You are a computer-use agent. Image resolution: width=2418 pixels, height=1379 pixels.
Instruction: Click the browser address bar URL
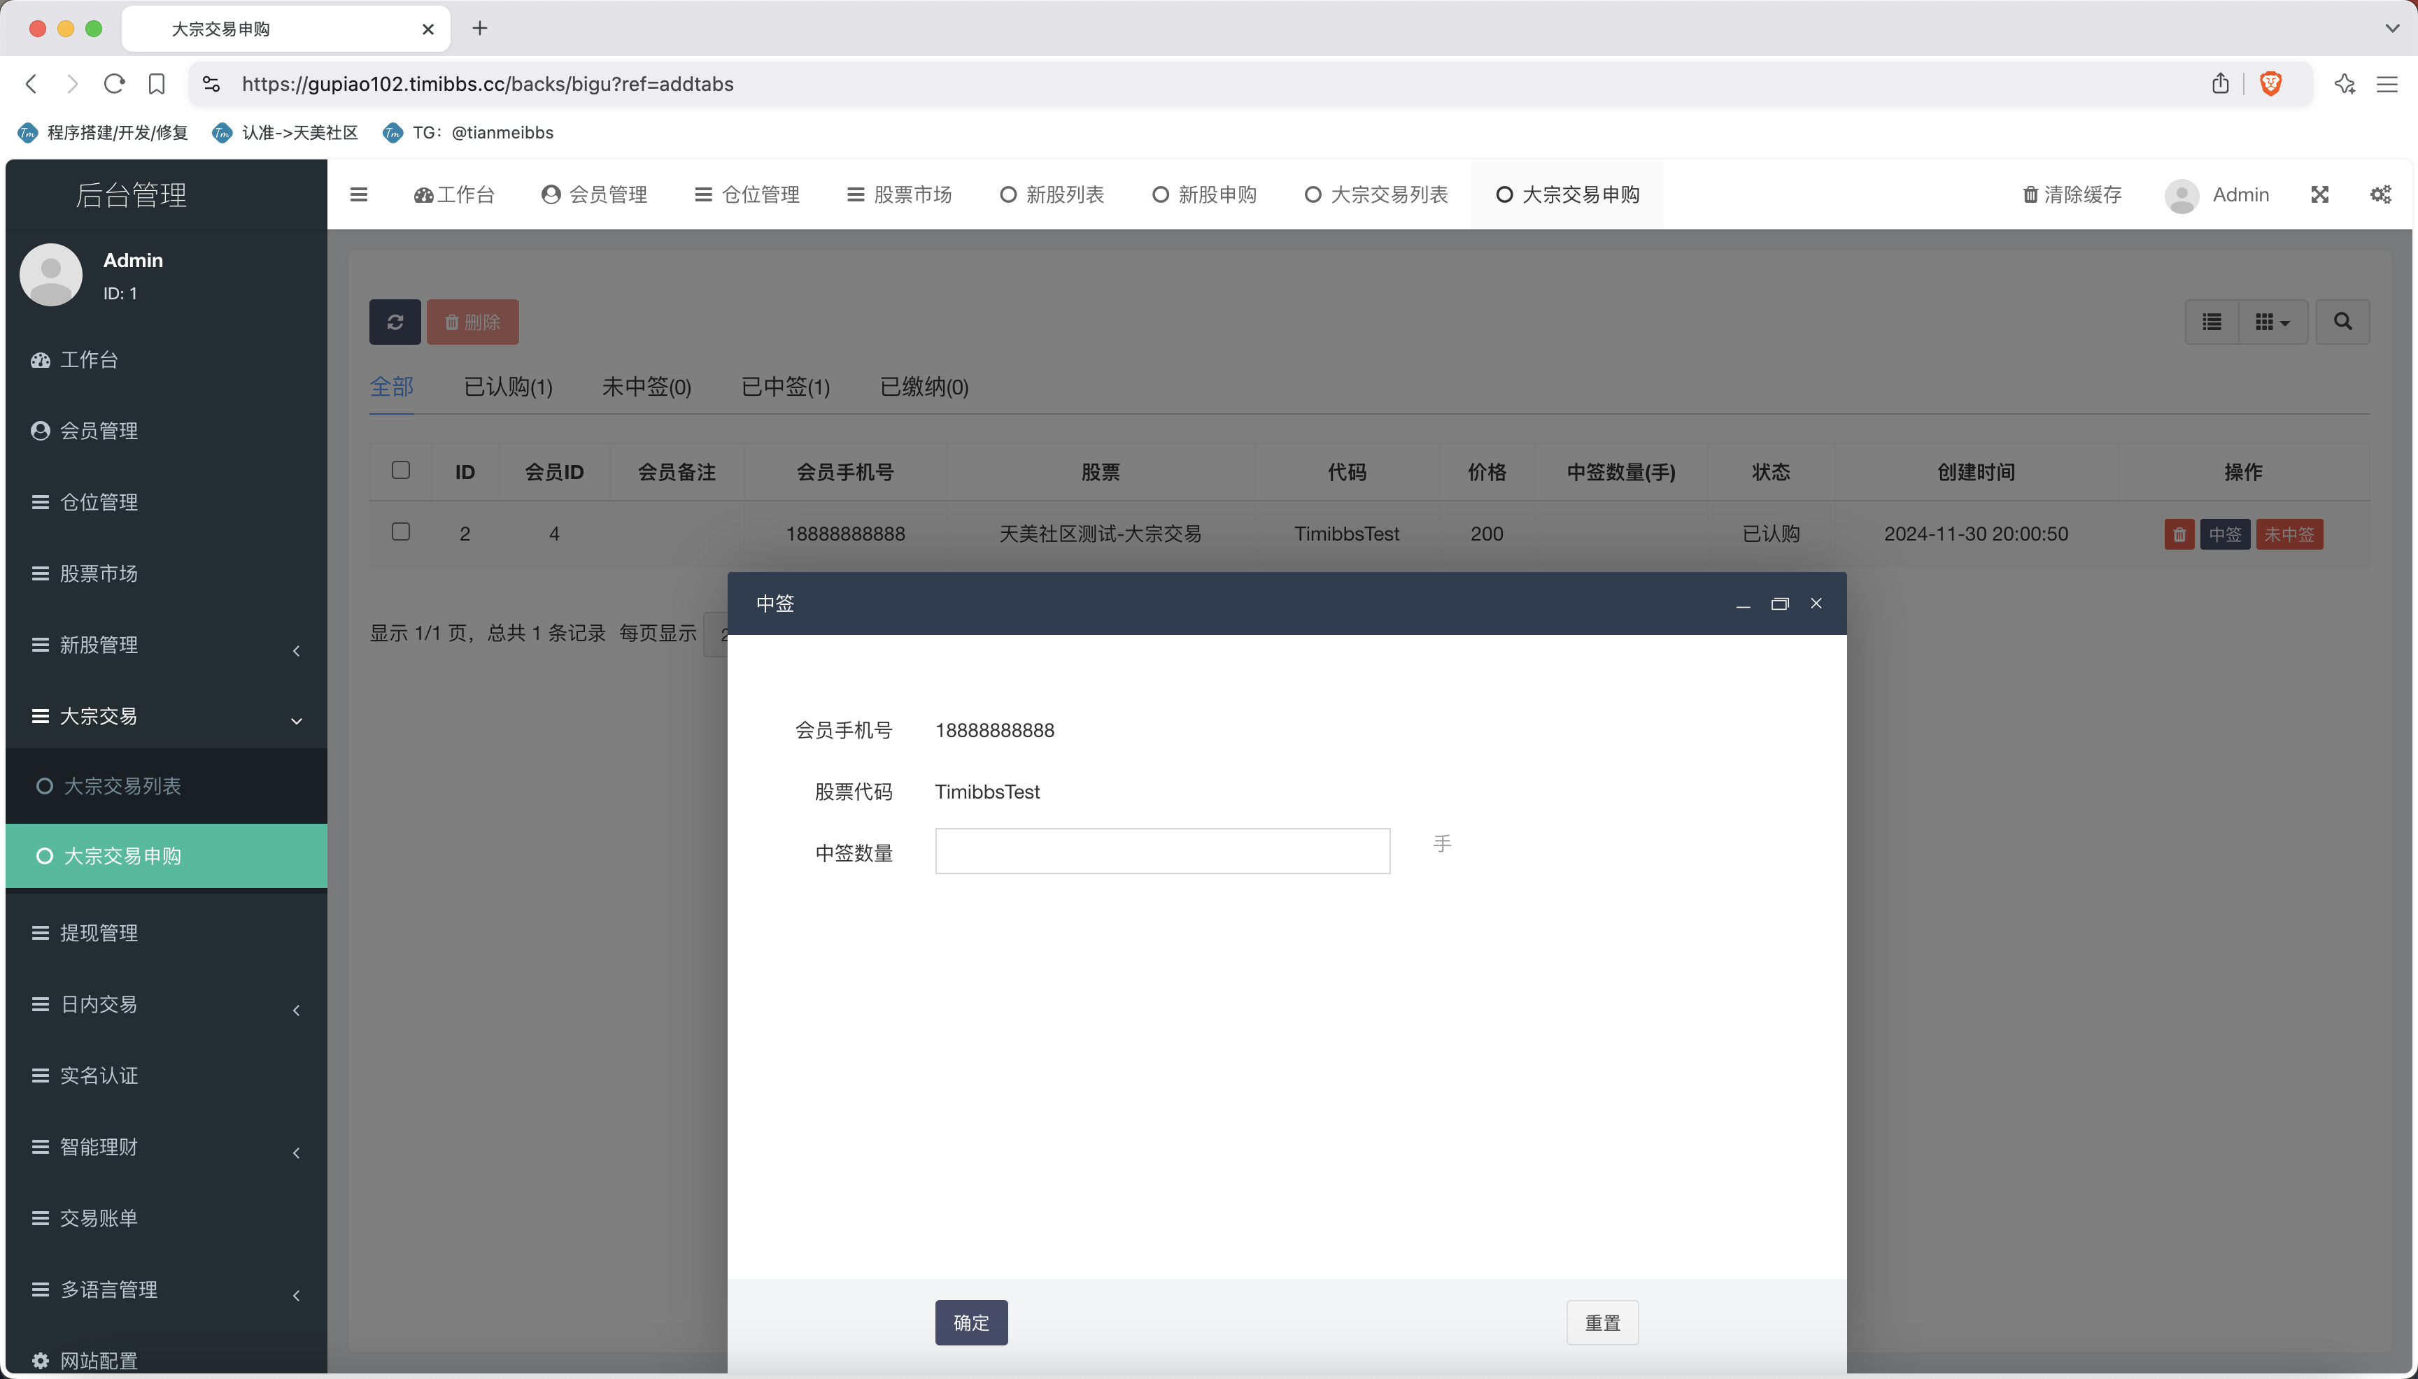click(488, 85)
